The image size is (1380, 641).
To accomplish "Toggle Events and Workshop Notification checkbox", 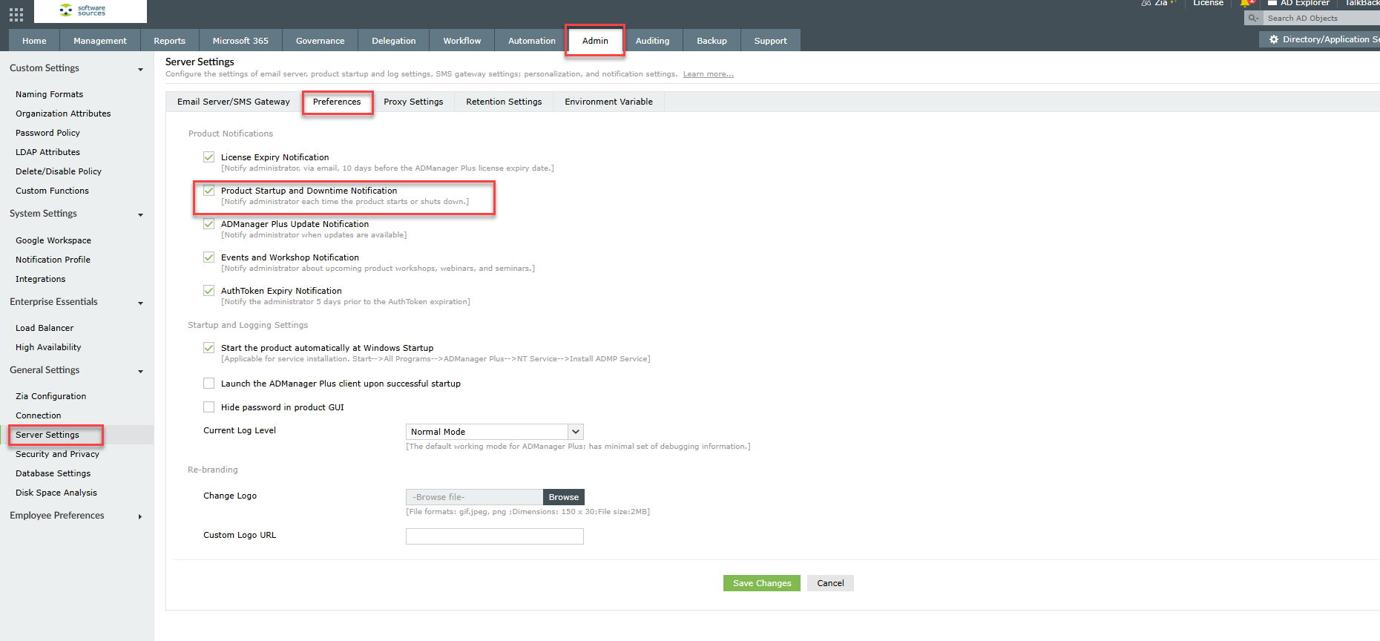I will [x=209, y=257].
